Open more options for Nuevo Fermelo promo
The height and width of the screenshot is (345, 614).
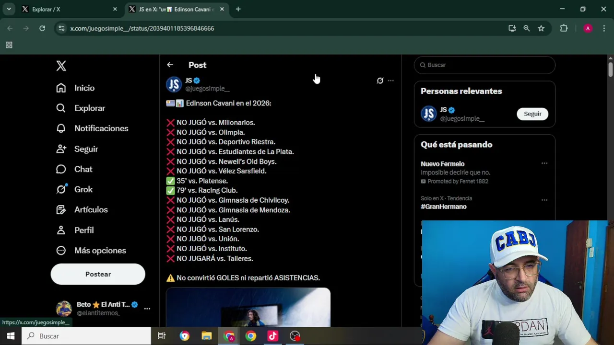pyautogui.click(x=544, y=163)
